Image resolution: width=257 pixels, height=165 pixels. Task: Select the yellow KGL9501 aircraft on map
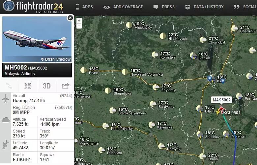point(218,112)
